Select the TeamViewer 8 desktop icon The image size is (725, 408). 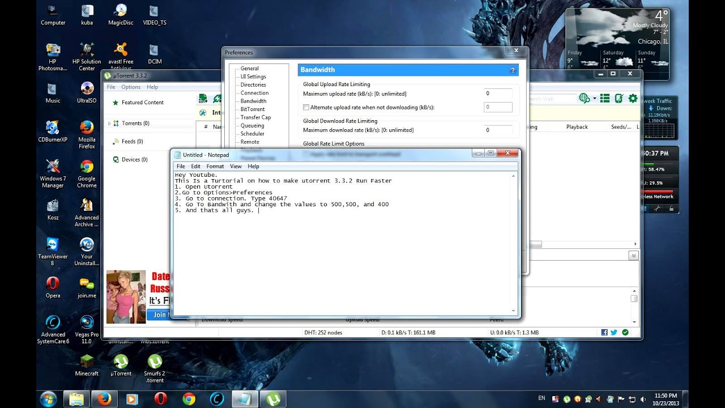(x=53, y=252)
